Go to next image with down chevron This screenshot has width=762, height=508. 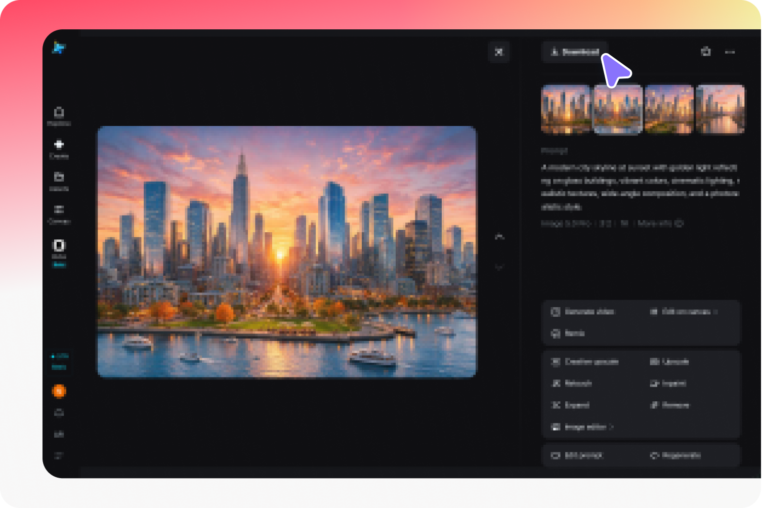tap(499, 267)
